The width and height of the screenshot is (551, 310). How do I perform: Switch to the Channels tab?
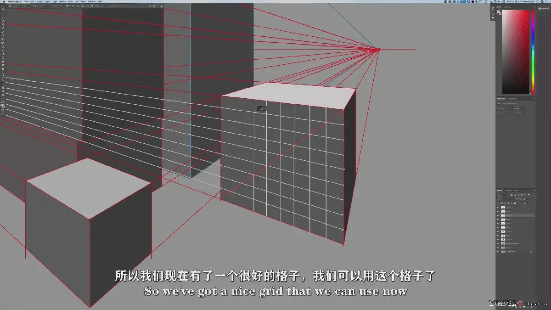coord(508,190)
